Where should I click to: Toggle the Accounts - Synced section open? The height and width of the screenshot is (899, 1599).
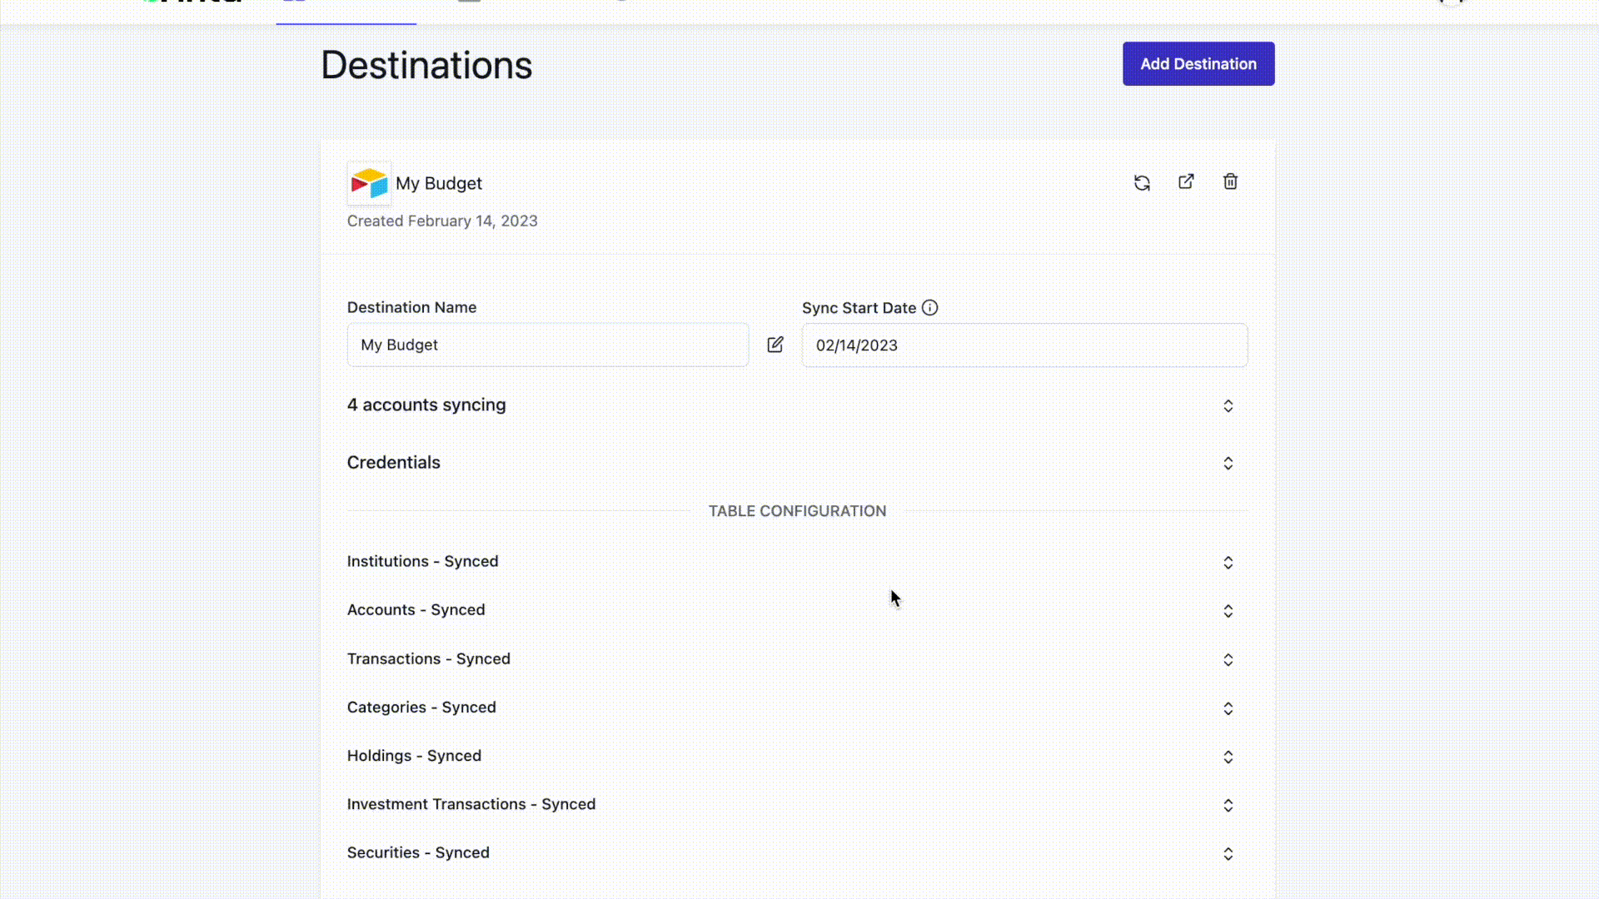tap(1228, 610)
